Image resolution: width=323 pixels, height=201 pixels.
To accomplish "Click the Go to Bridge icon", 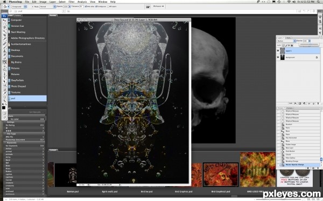I will 148,6.
